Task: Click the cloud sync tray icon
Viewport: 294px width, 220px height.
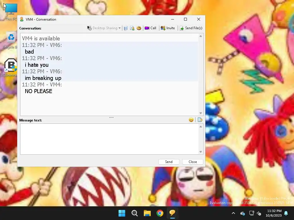Action: click(x=242, y=213)
